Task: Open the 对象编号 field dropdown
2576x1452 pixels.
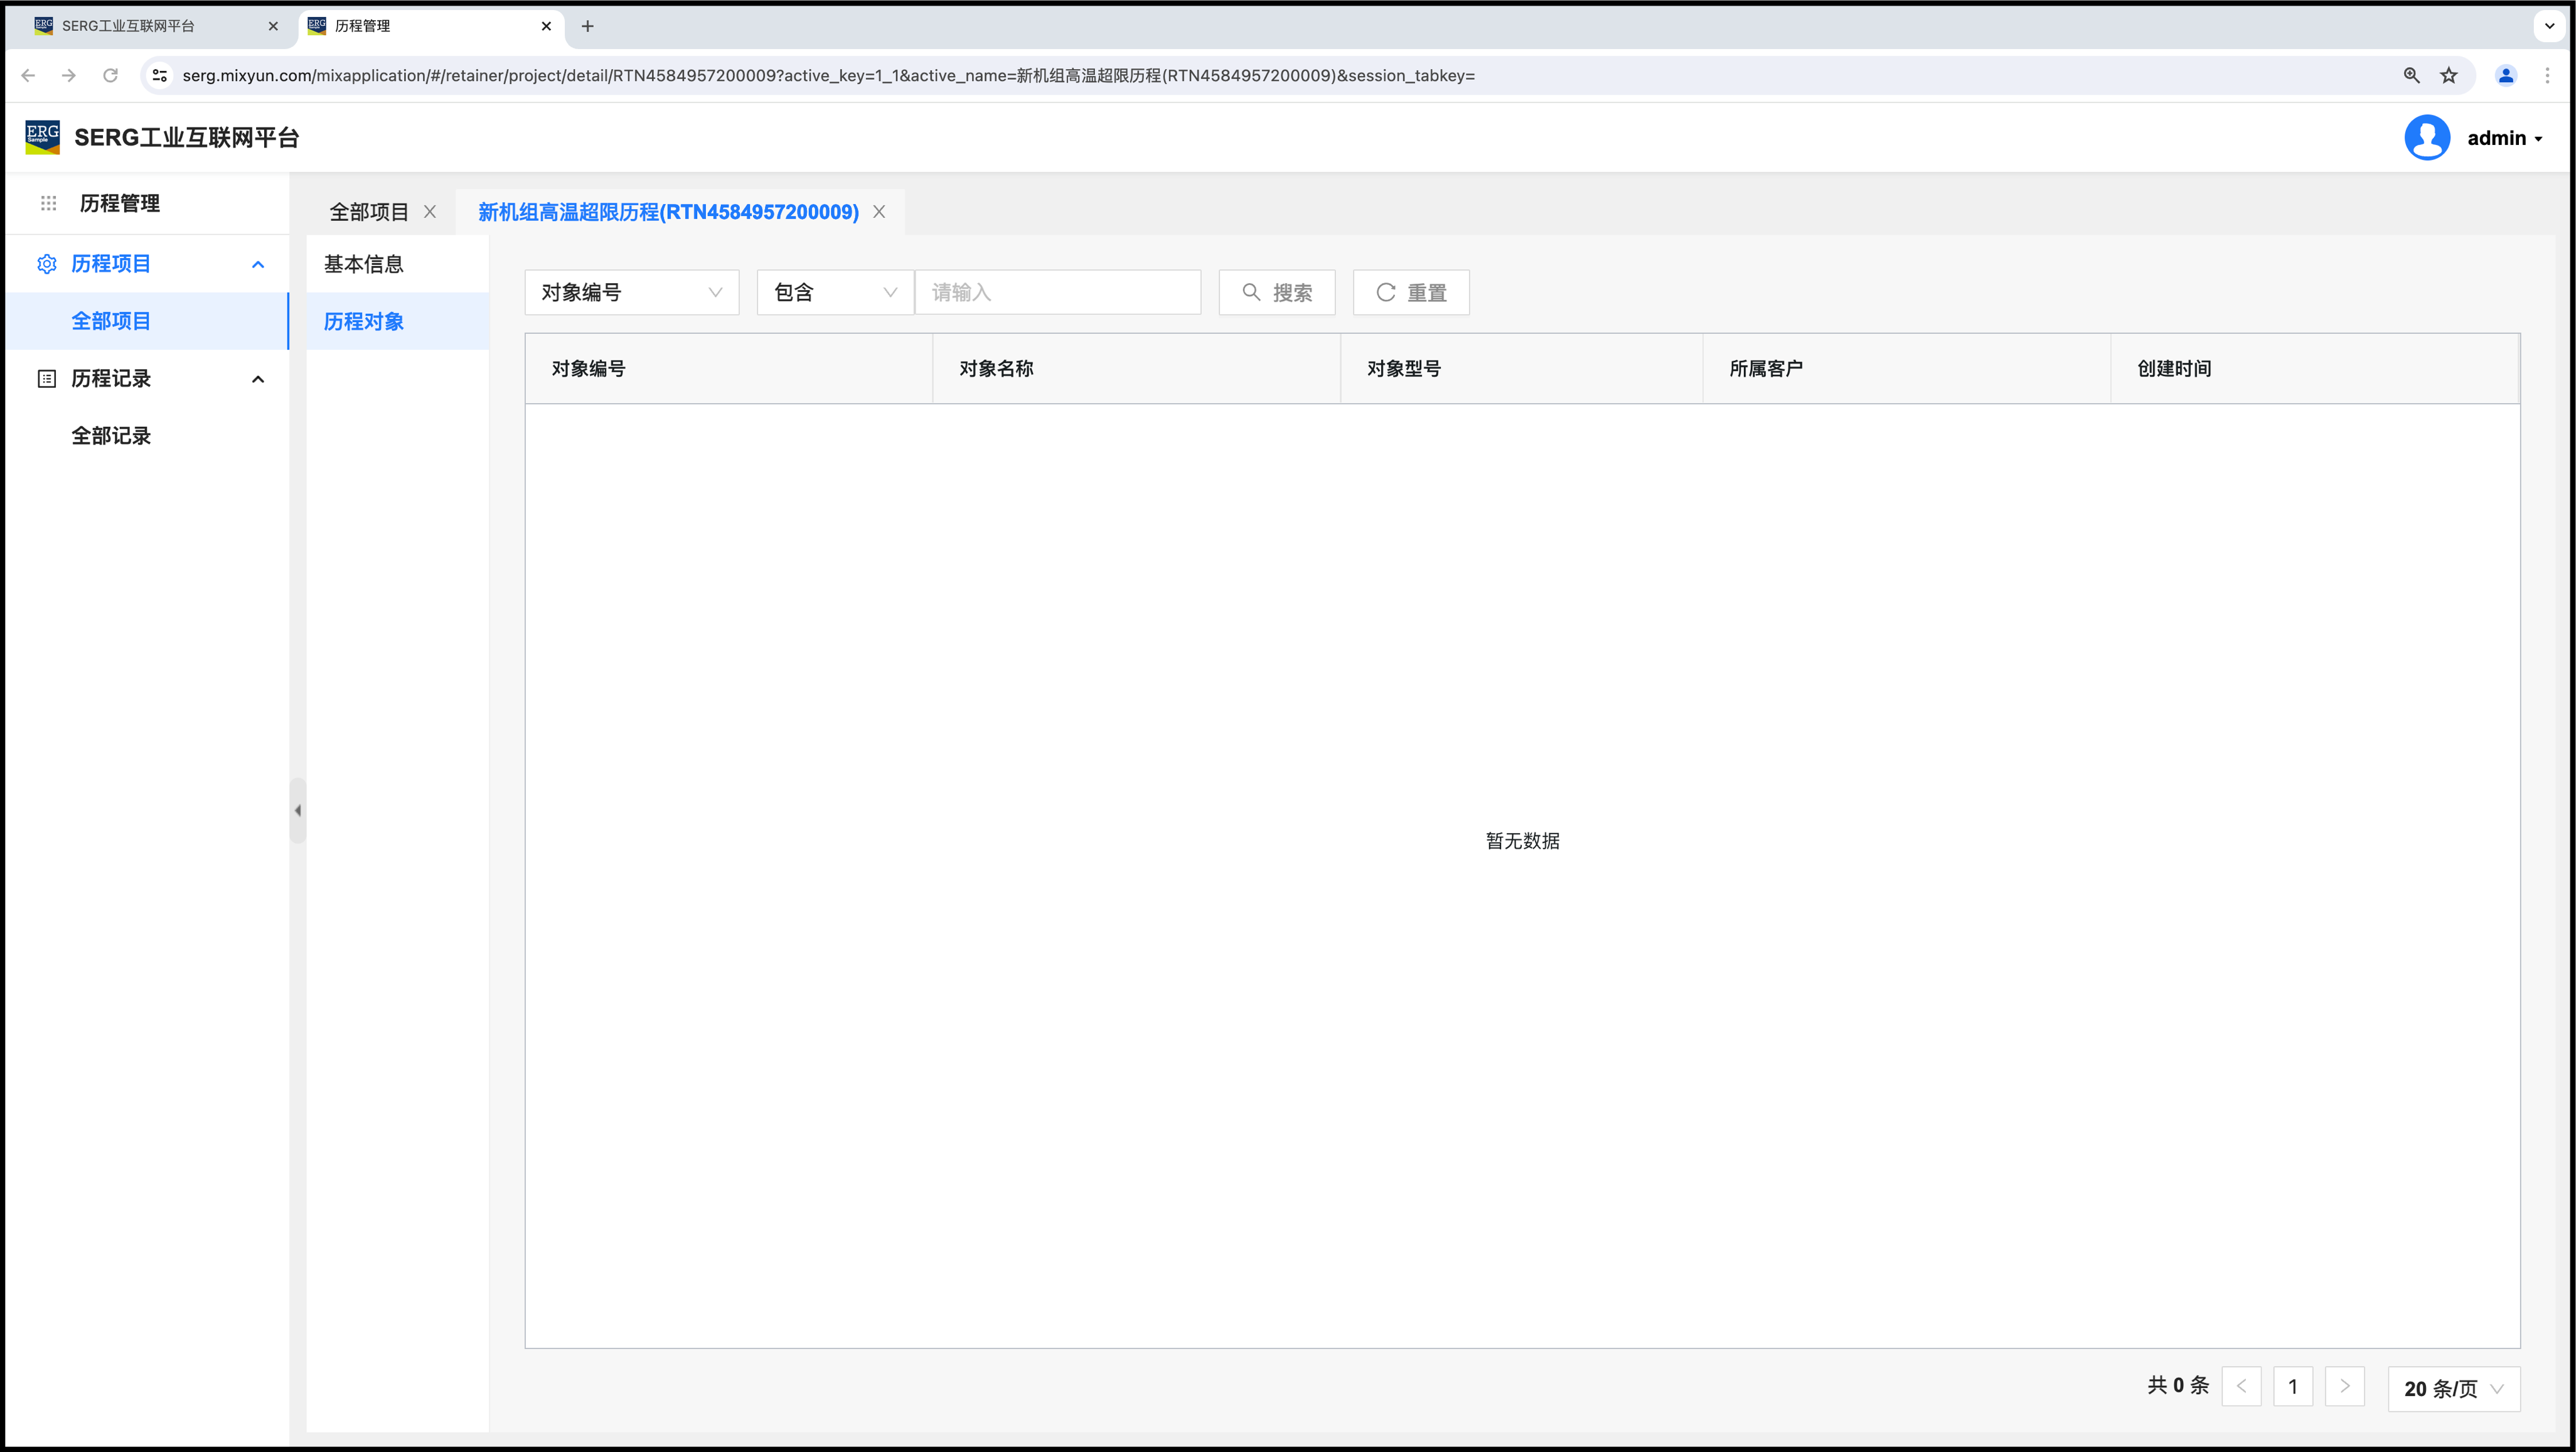Action: click(631, 292)
